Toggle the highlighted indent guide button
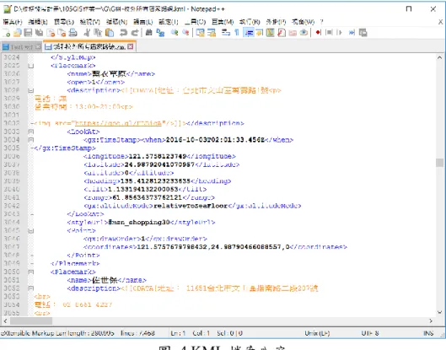446x350 pixels. (249, 33)
